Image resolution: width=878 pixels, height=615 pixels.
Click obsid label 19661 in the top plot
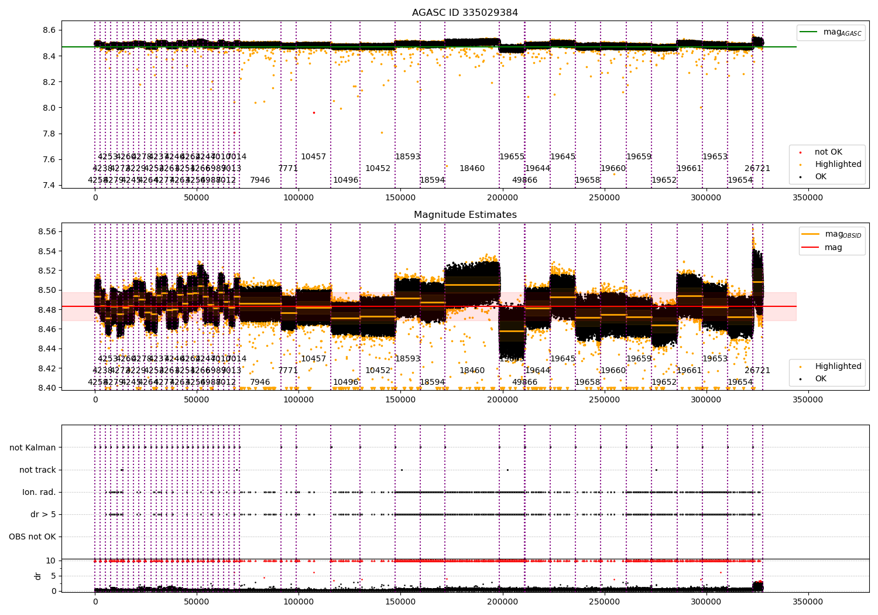coord(689,168)
